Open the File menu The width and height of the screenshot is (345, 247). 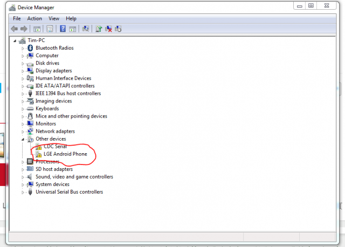[x=17, y=18]
